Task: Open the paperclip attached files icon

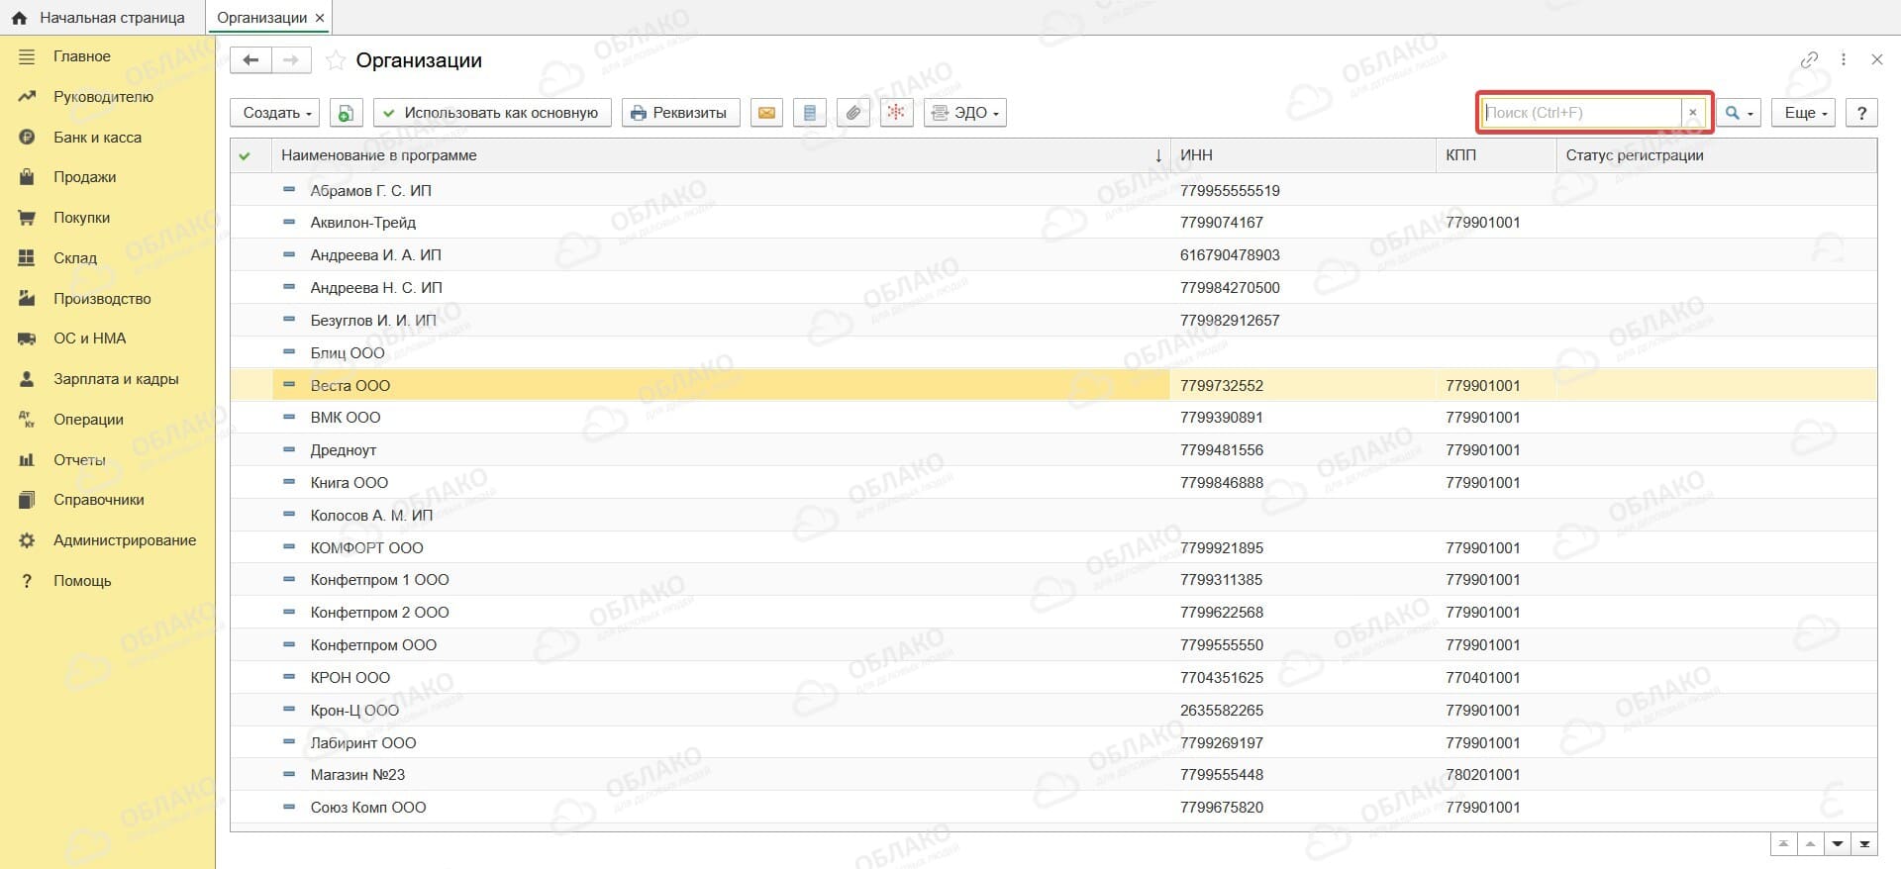Action: tap(852, 113)
